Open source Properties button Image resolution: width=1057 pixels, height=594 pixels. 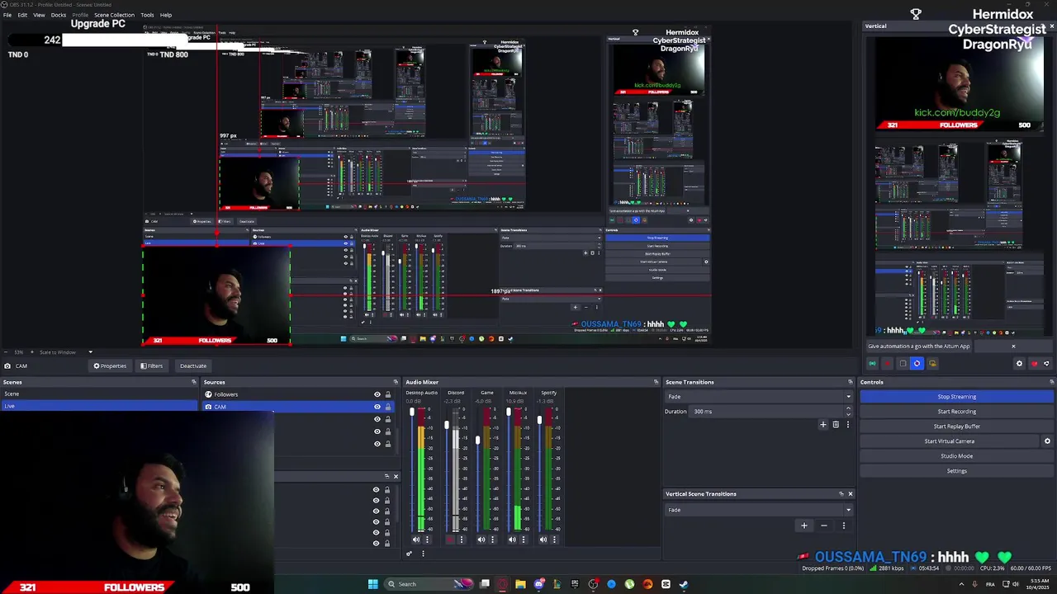click(x=110, y=366)
